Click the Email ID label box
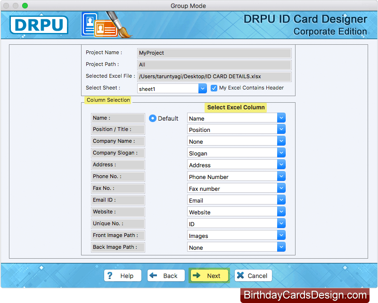 click(118, 200)
